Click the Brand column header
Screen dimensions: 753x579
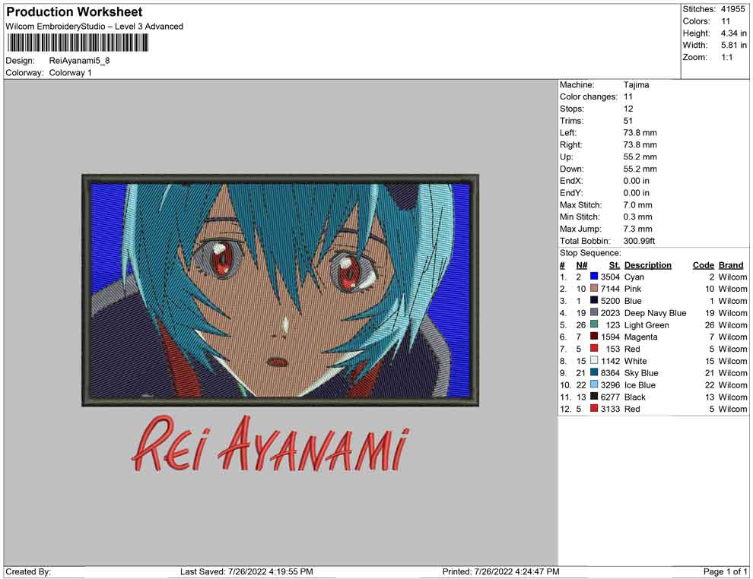point(731,265)
